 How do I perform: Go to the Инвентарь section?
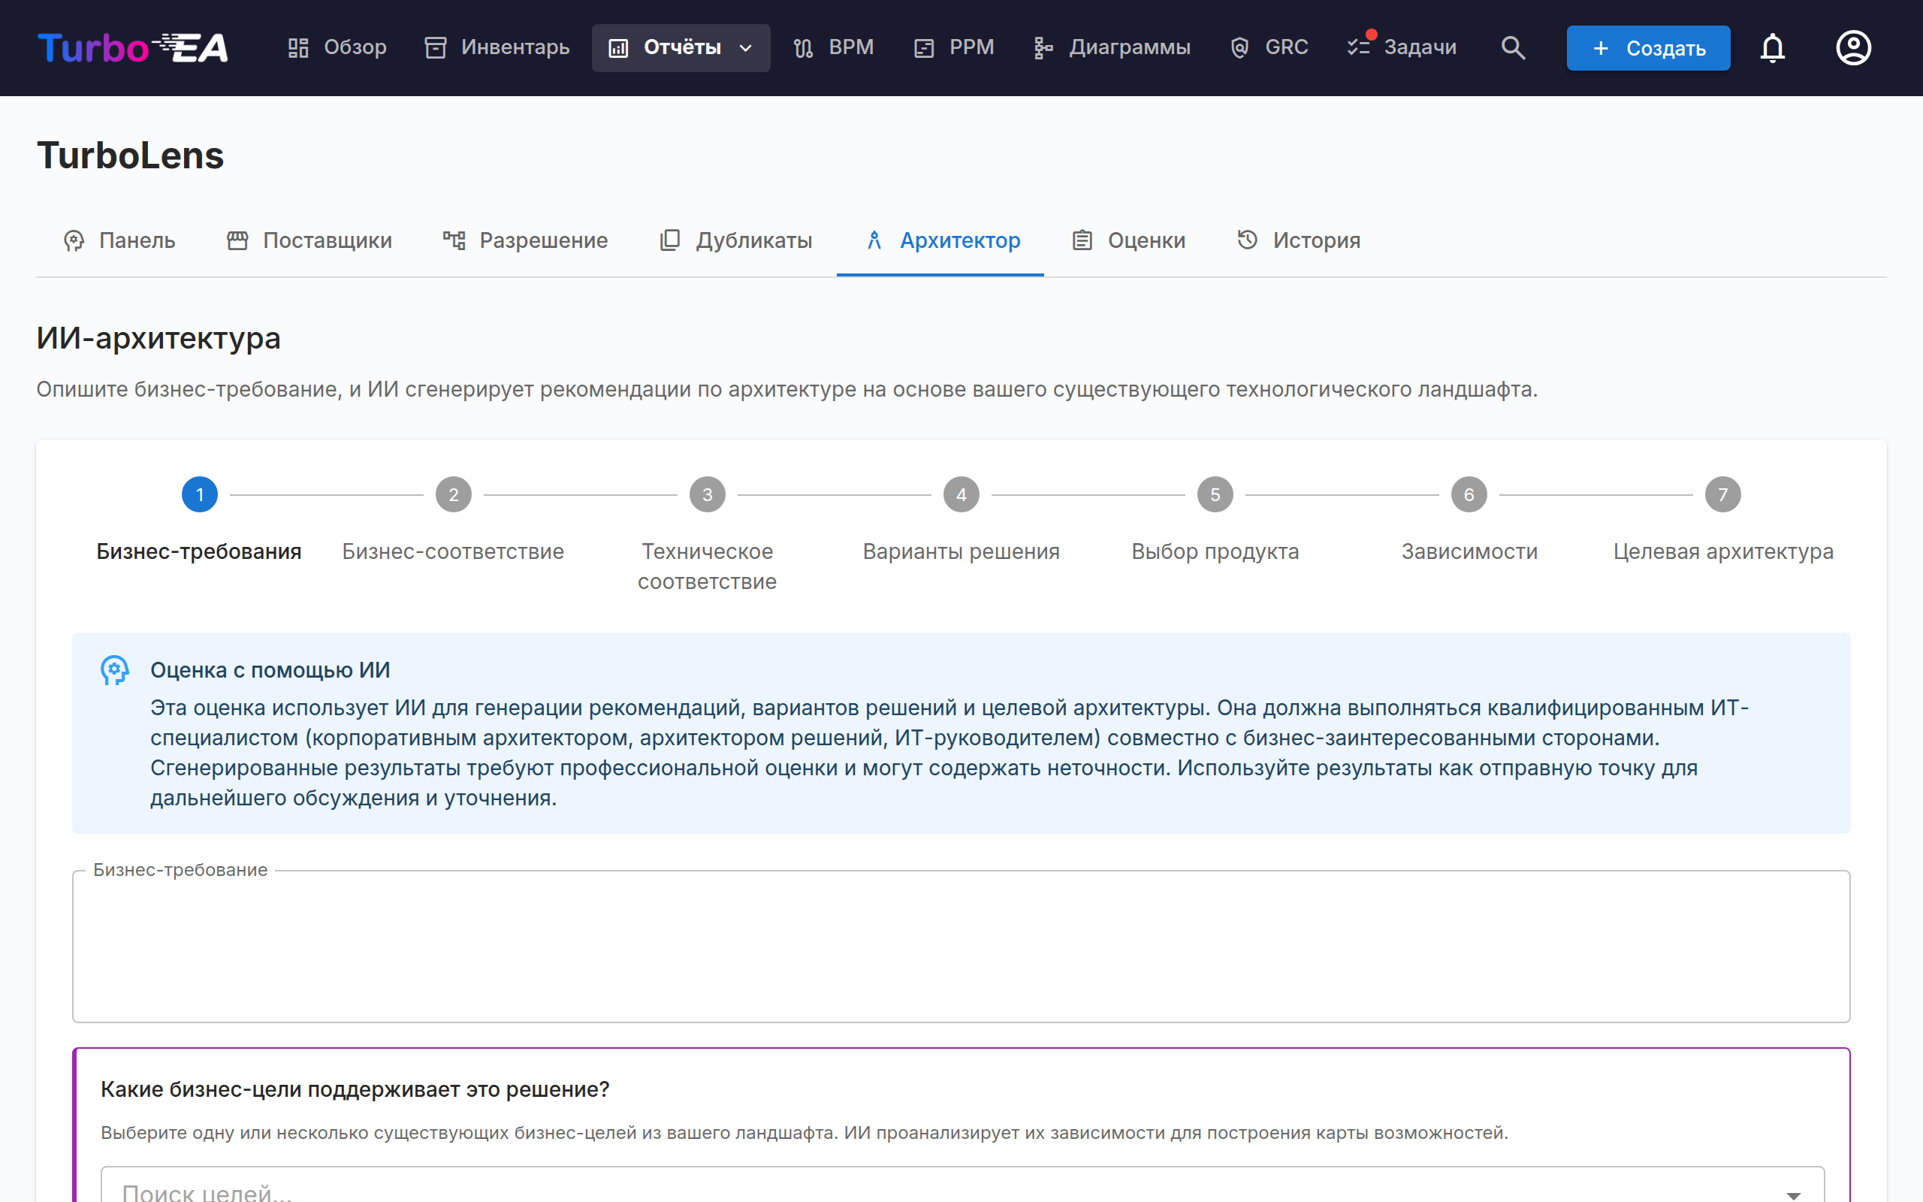click(497, 47)
